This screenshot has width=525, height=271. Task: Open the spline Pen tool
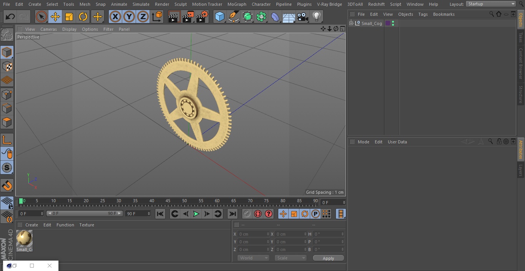pos(233,17)
